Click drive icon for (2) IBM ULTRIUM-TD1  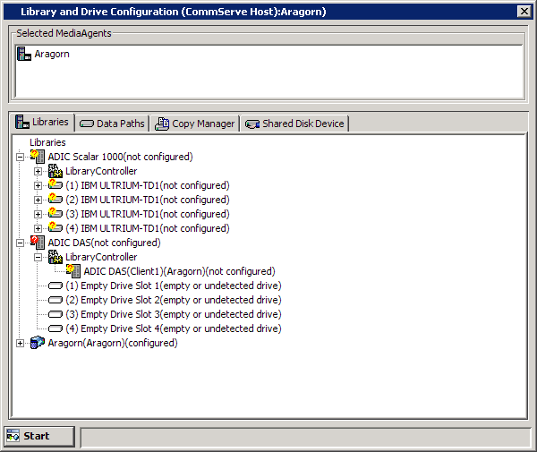point(55,200)
